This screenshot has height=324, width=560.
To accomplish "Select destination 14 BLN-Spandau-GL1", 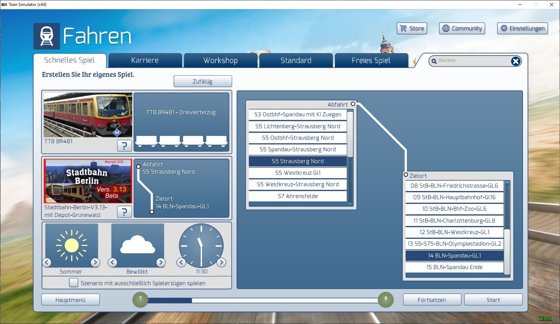I will (x=454, y=255).
